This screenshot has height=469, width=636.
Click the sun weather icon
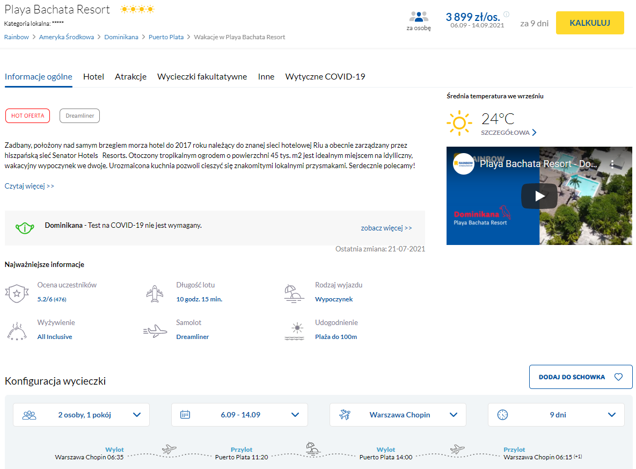click(459, 123)
